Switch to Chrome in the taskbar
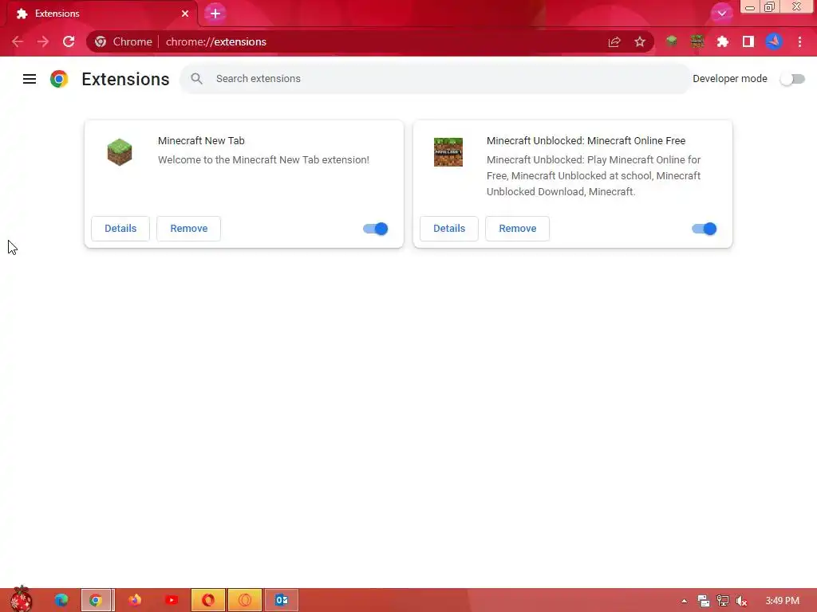 (x=97, y=600)
